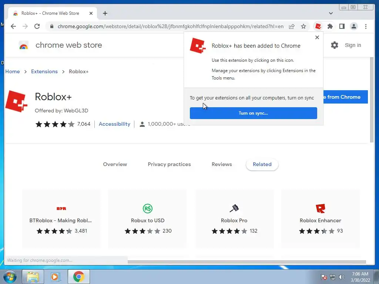Viewport: 379px width, 284px height.
Task: Open the Roblox Enhancer extension card
Action: [x=321, y=219]
